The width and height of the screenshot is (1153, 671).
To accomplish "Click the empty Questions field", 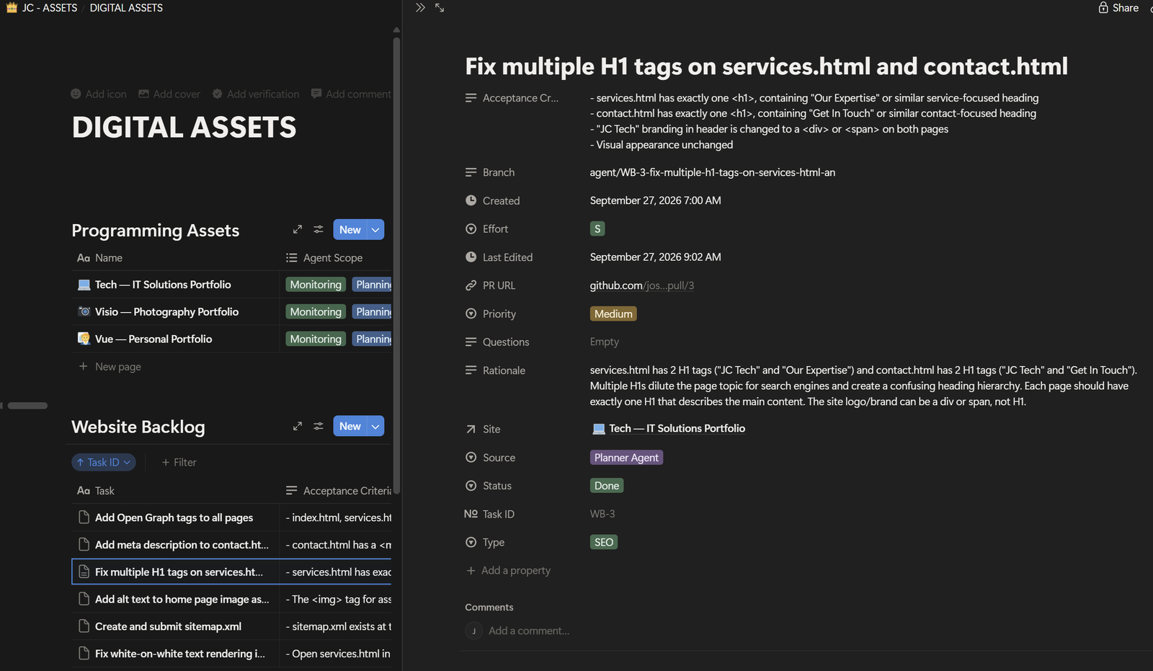I will pos(605,342).
